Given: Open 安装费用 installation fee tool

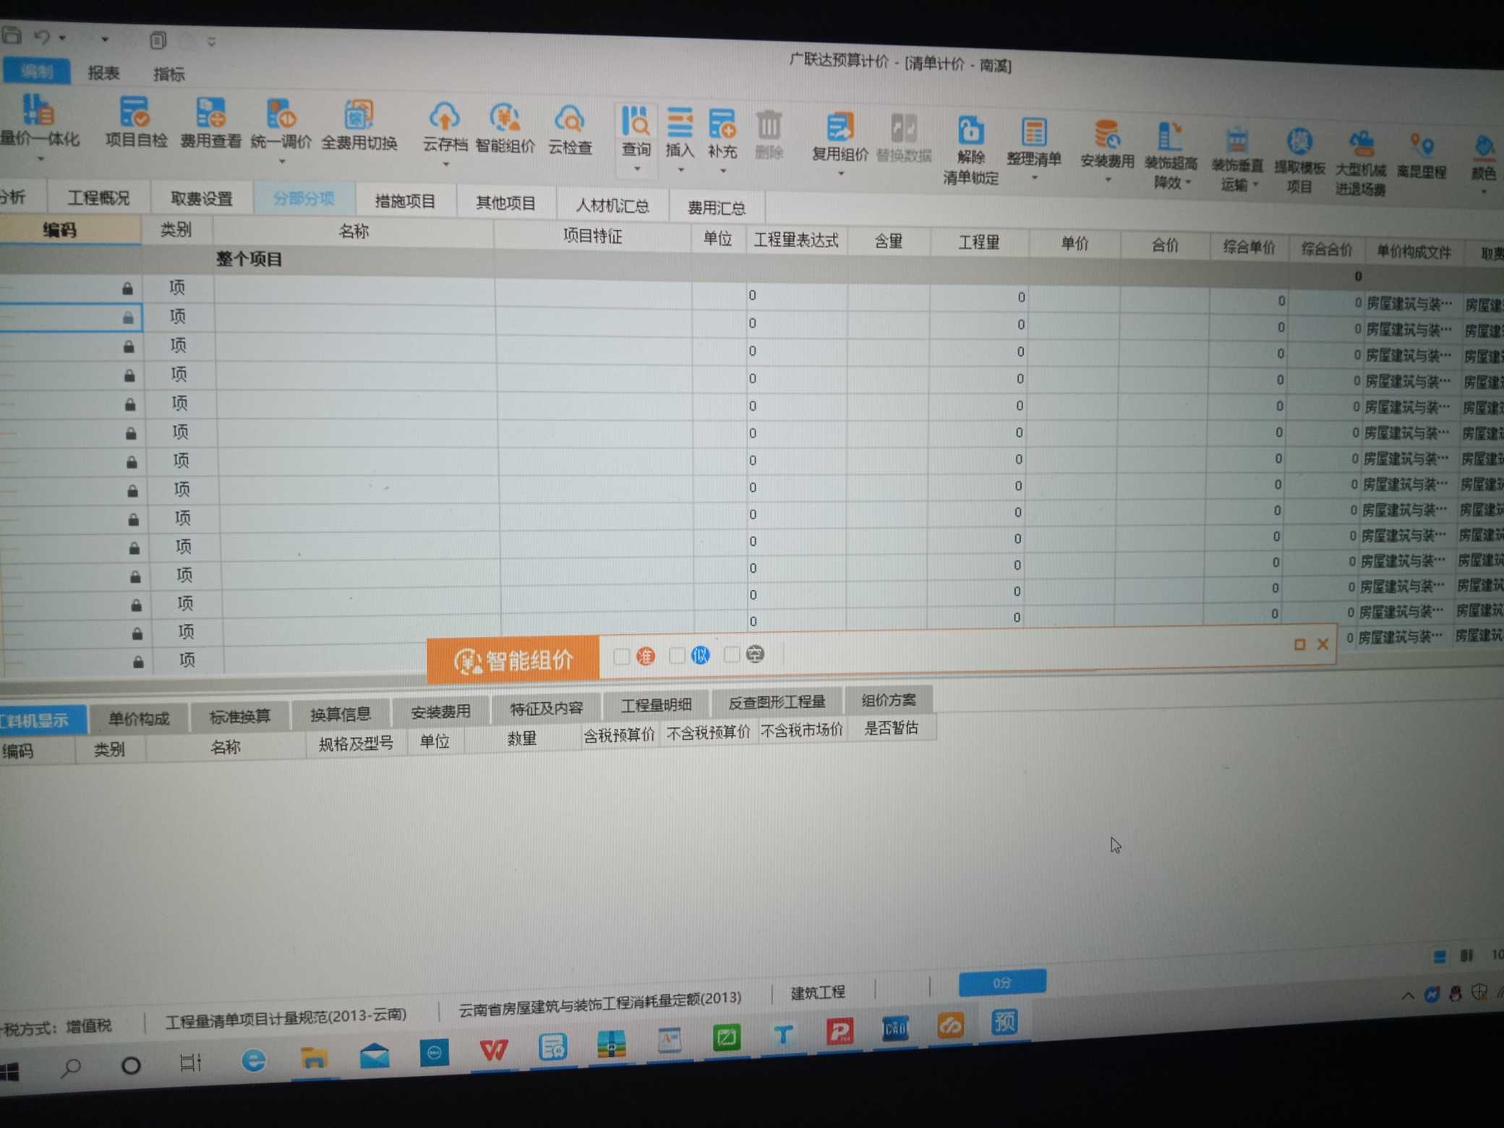Looking at the screenshot, I should point(1107,145).
